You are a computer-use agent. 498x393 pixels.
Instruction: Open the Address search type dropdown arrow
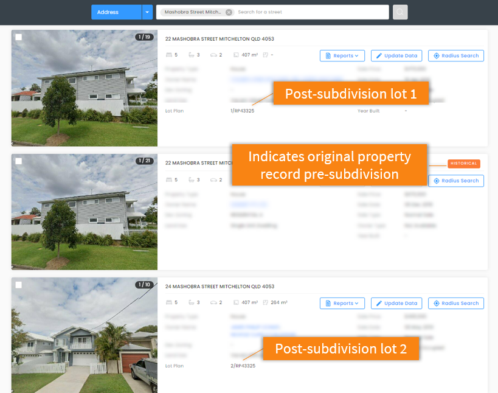147,12
